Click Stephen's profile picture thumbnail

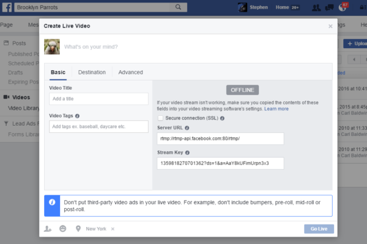click(242, 7)
